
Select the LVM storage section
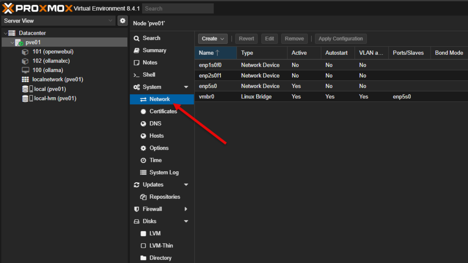coord(154,233)
